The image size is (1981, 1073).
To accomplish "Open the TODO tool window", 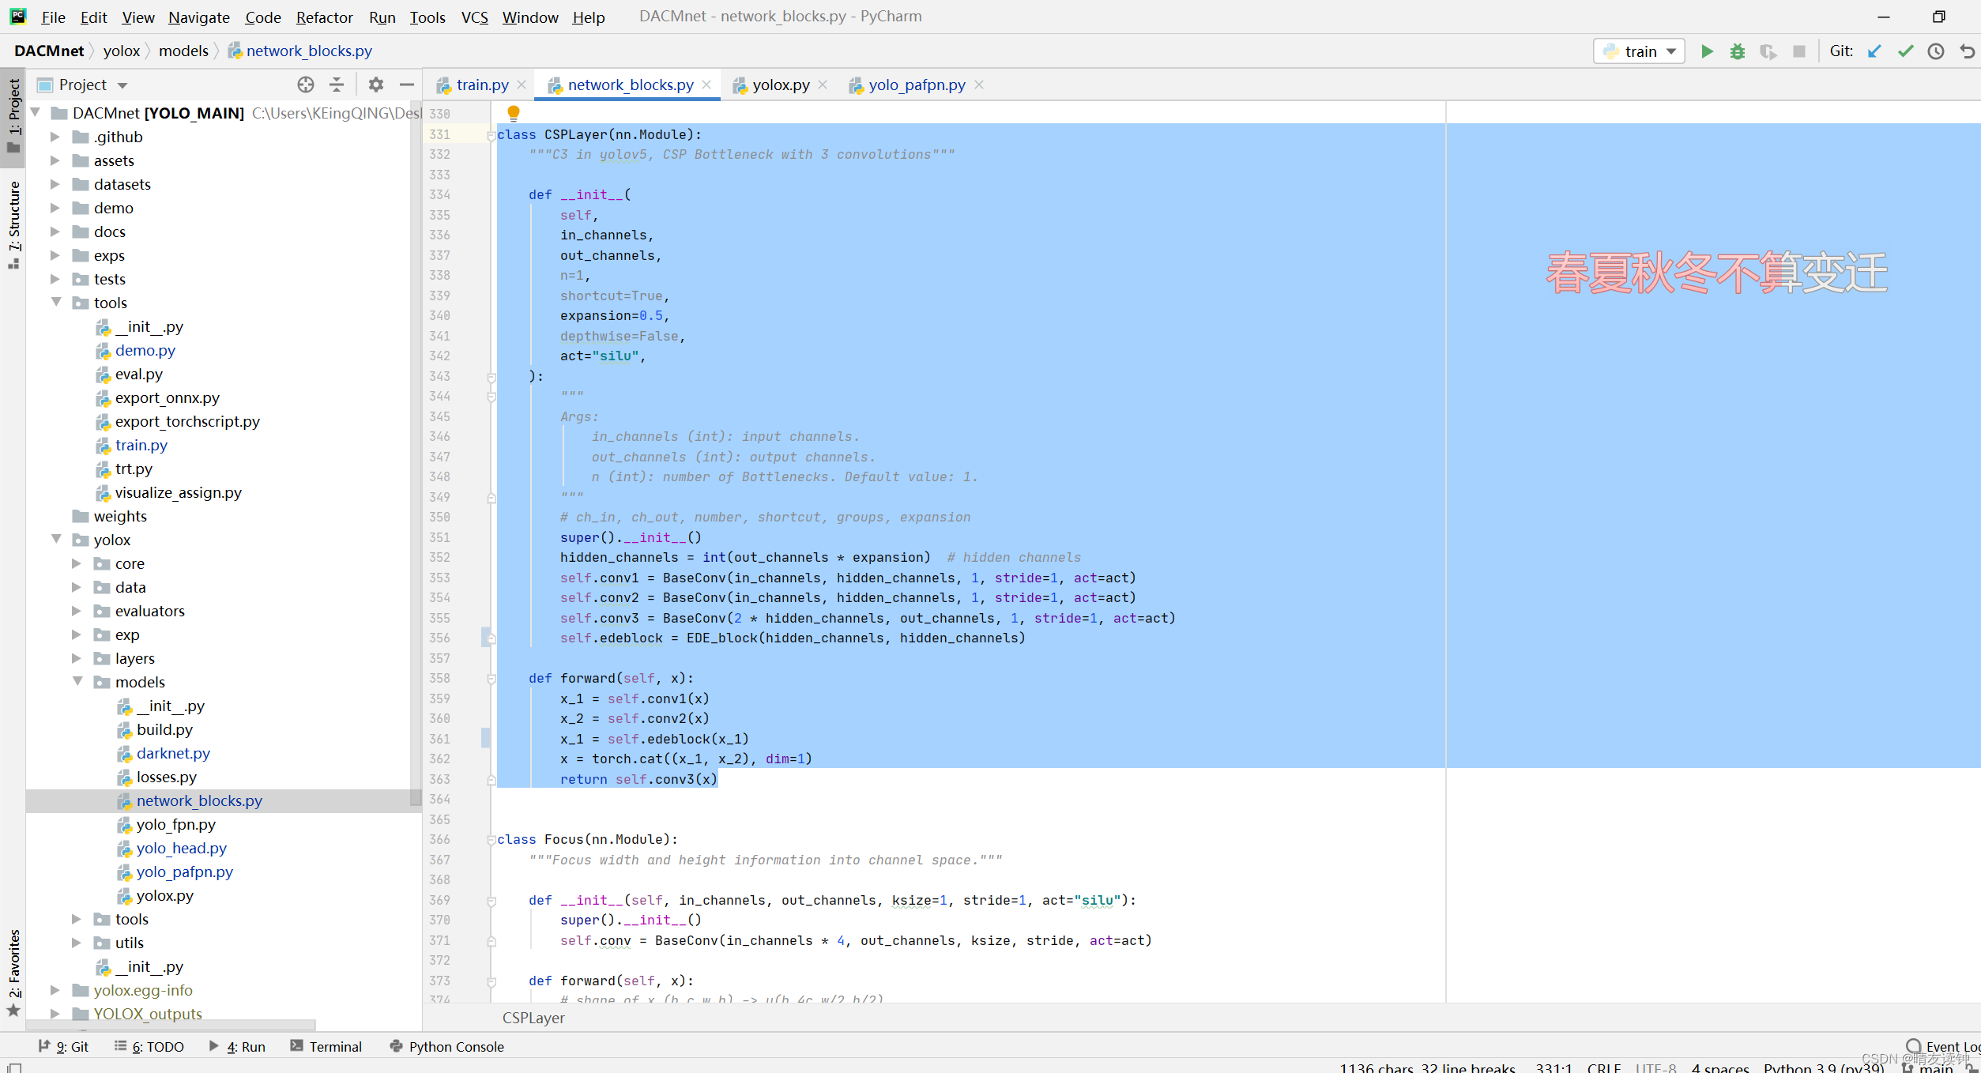I will [149, 1046].
